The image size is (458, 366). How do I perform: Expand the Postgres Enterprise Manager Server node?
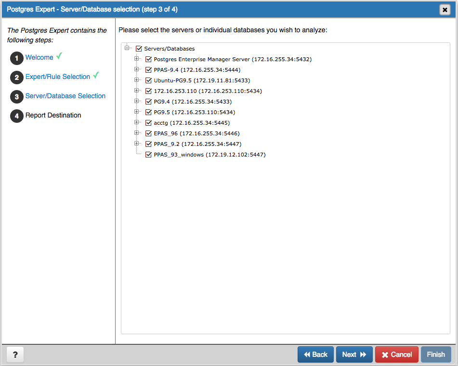pyautogui.click(x=136, y=58)
